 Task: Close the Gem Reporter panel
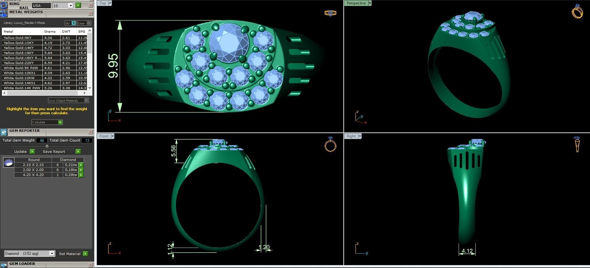tap(90, 132)
